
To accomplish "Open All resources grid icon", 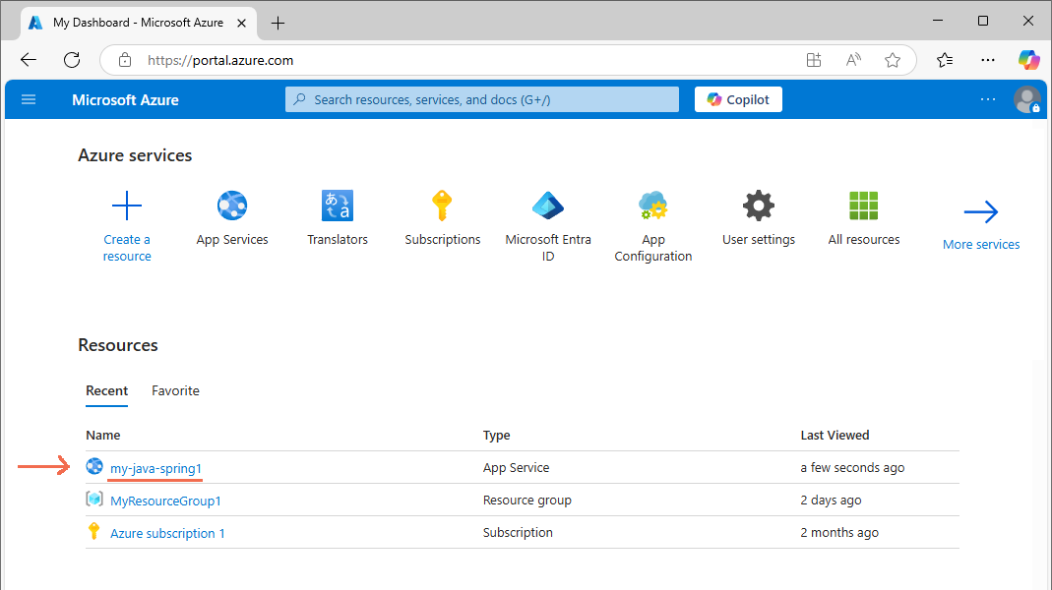I will pos(864,206).
